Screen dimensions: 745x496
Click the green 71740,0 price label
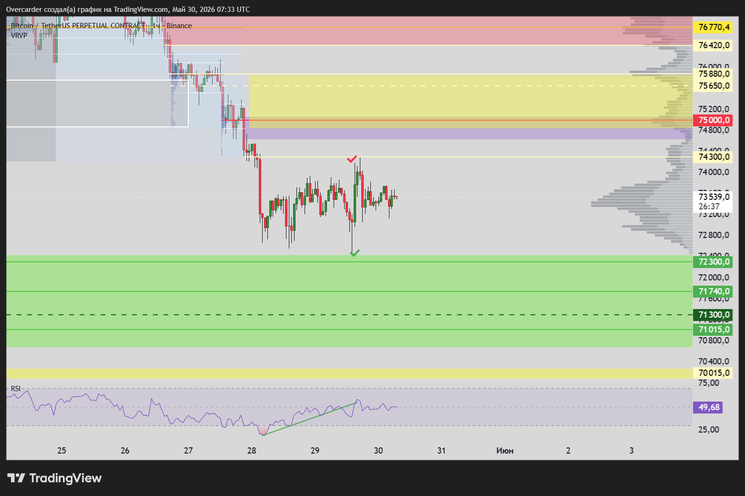[x=713, y=291]
